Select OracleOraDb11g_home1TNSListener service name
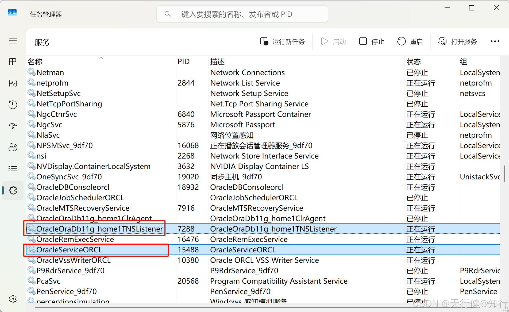The width and height of the screenshot is (509, 312). (x=100, y=229)
